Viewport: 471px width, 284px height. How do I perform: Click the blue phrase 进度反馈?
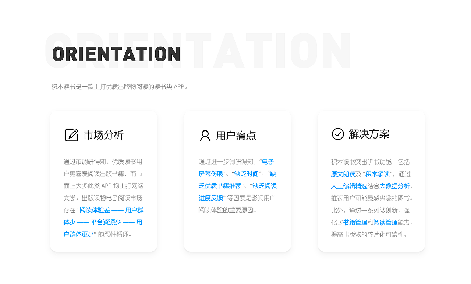tap(211, 198)
